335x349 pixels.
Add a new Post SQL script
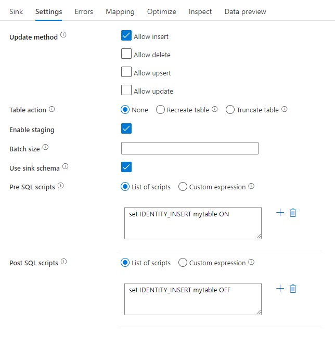[x=280, y=289]
